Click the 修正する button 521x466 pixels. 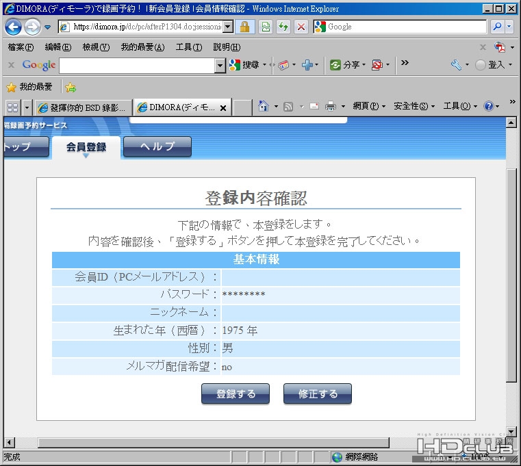pyautogui.click(x=317, y=394)
